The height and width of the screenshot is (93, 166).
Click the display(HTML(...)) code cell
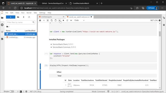tap(103, 66)
